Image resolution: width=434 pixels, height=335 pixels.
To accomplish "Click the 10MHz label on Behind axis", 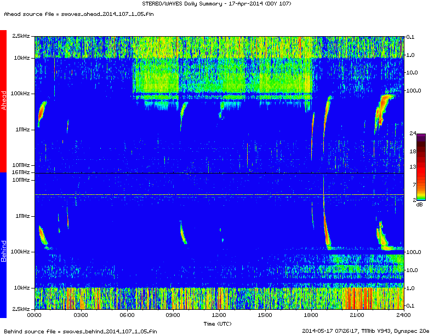I will pos(21,180).
